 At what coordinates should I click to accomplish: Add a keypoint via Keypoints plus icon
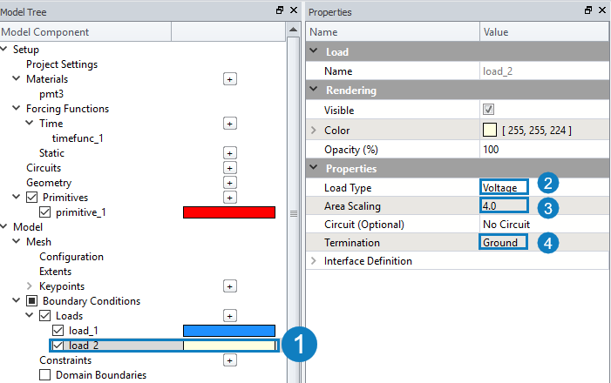(229, 286)
